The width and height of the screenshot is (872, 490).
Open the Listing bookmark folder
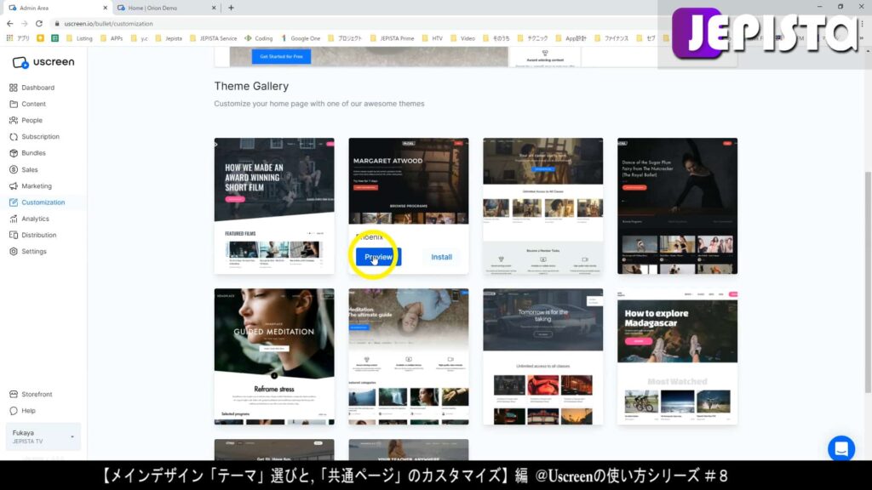[x=79, y=38]
